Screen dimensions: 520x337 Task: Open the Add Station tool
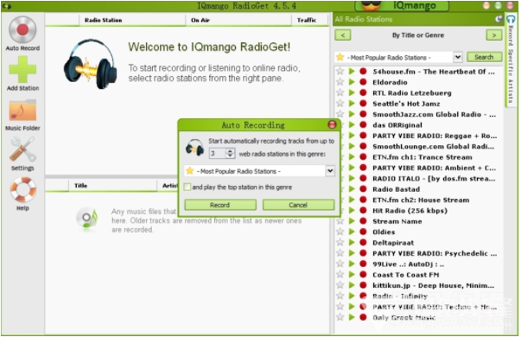(x=22, y=74)
